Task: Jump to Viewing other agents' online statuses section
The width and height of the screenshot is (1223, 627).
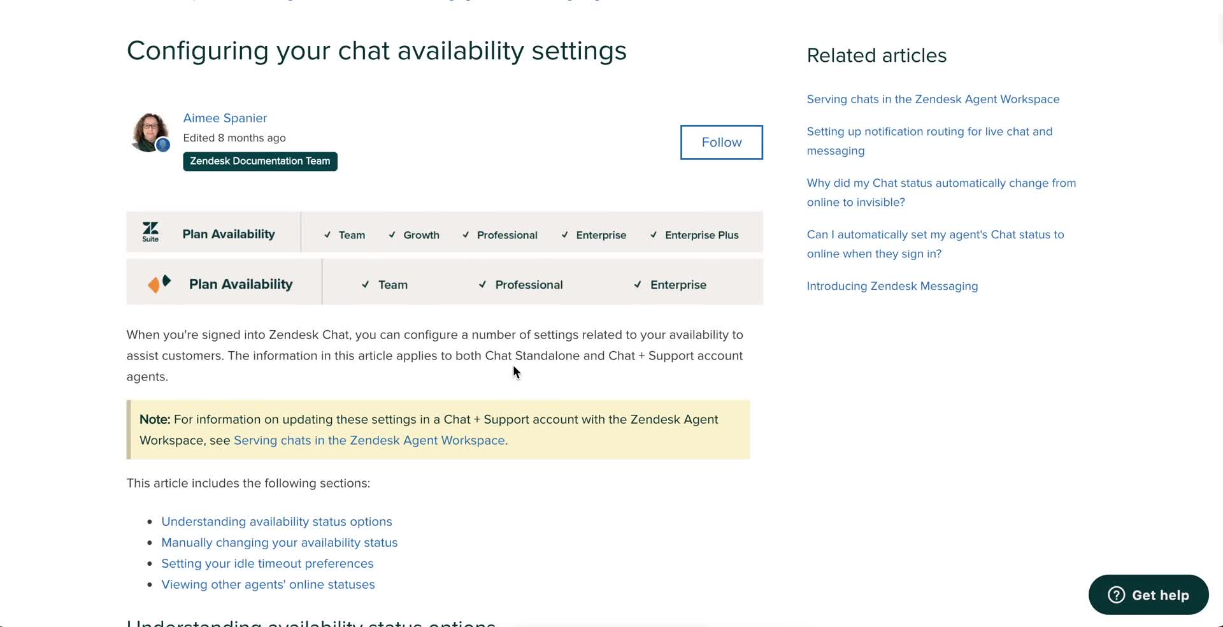Action: (268, 584)
